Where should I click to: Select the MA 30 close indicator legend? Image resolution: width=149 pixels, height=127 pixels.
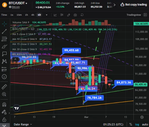tap(32, 49)
